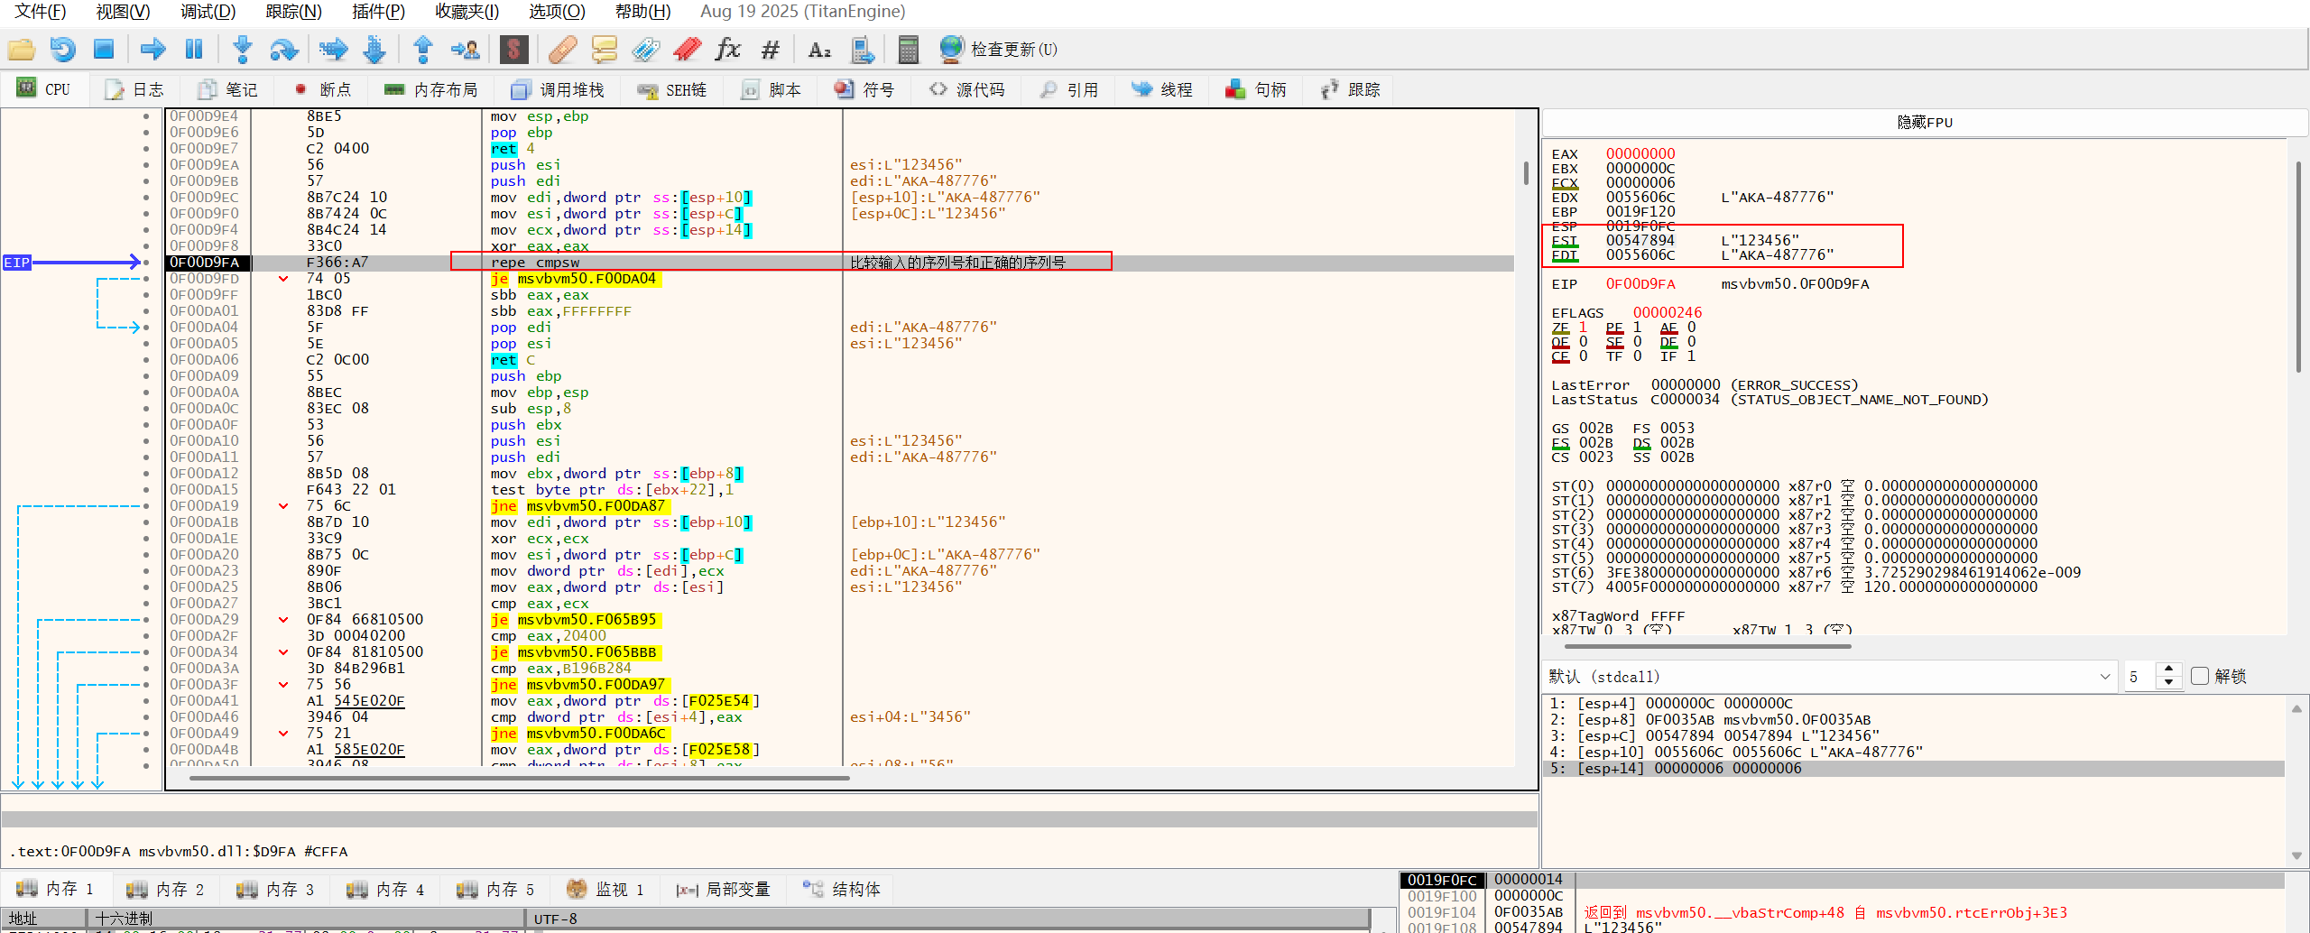Step into using the down arrow icon
The width and height of the screenshot is (2310, 933).
tap(242, 50)
